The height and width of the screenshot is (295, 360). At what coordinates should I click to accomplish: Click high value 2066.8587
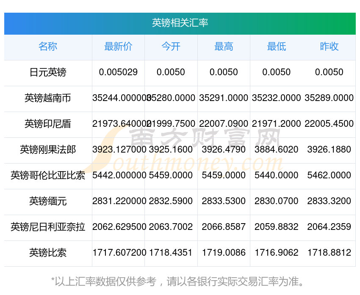click(x=224, y=227)
